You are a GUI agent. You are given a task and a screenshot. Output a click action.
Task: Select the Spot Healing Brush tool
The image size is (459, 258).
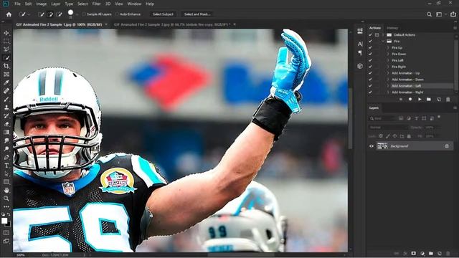[x=6, y=91]
